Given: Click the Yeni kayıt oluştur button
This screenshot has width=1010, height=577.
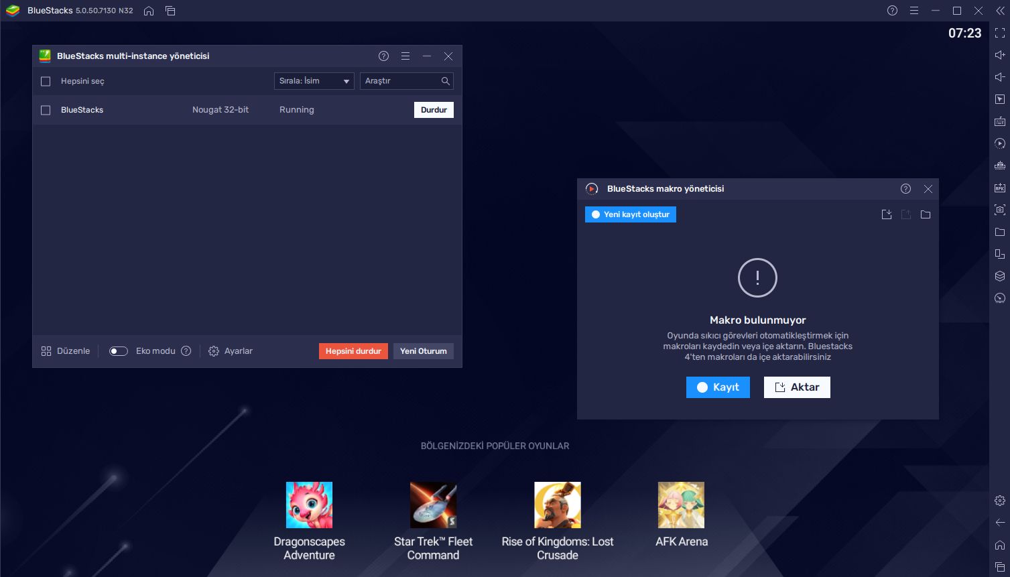Looking at the screenshot, I should click(631, 214).
